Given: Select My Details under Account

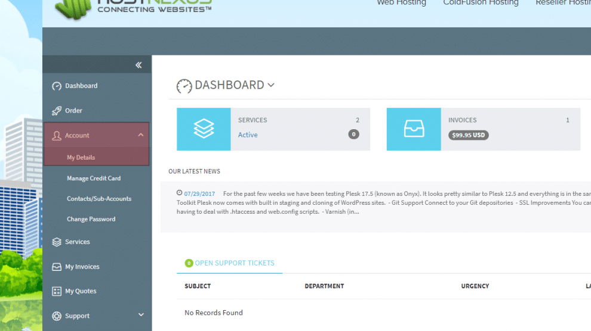Looking at the screenshot, I should (81, 157).
